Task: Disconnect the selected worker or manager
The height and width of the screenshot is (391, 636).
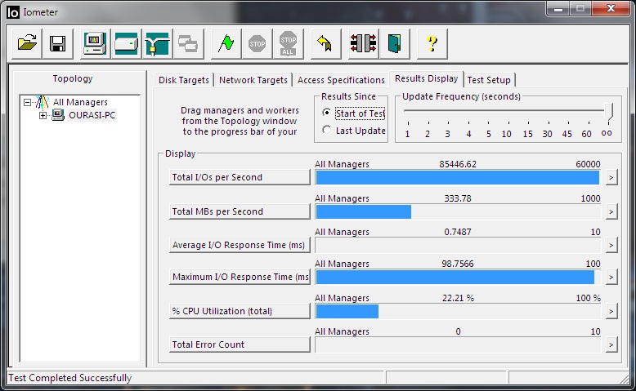Action: (x=364, y=43)
